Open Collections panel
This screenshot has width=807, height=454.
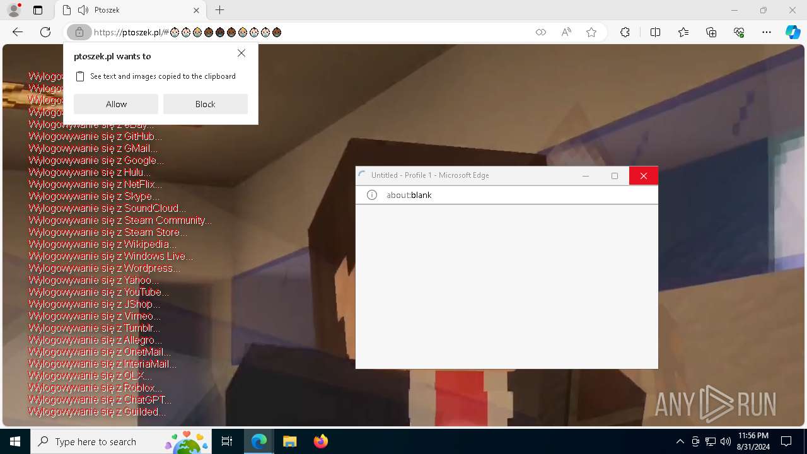click(x=711, y=32)
